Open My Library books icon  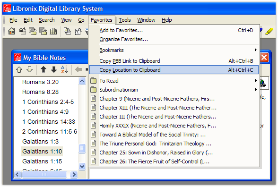[53, 31]
